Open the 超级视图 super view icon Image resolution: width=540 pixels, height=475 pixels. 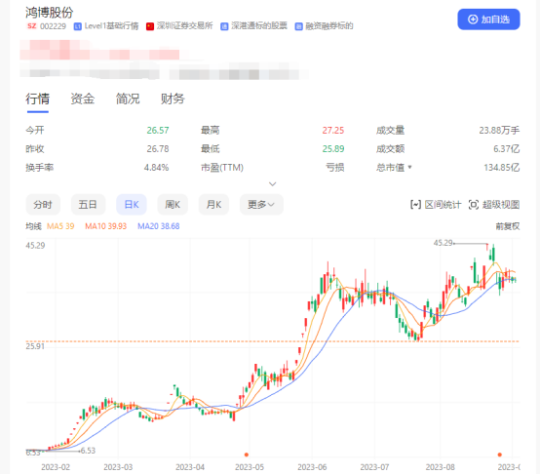click(474, 205)
